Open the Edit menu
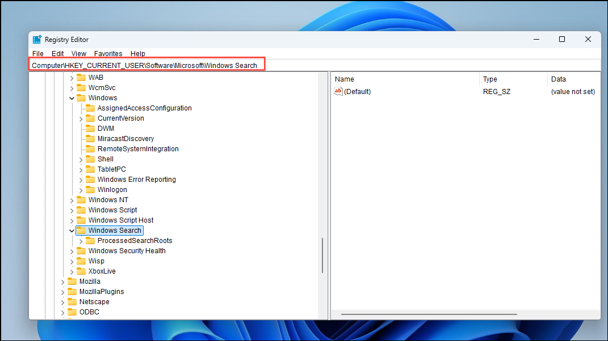This screenshot has height=341, width=608. pyautogui.click(x=57, y=53)
